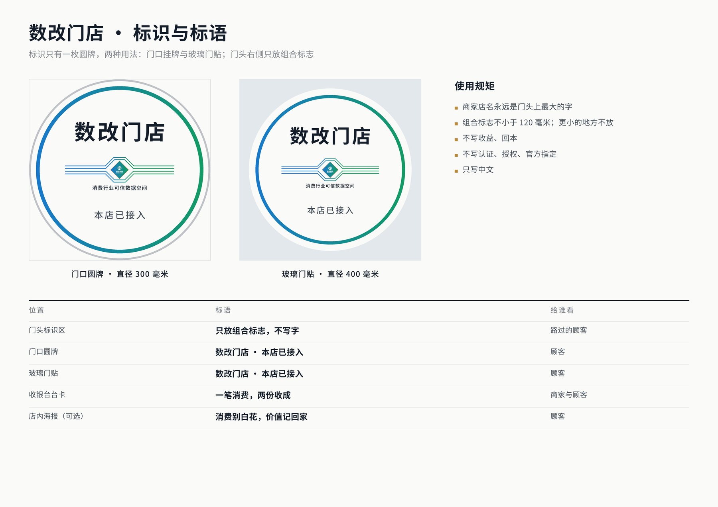718x507 pixels.
Task: Click the rule 不写收益、回本
Action: point(490,138)
